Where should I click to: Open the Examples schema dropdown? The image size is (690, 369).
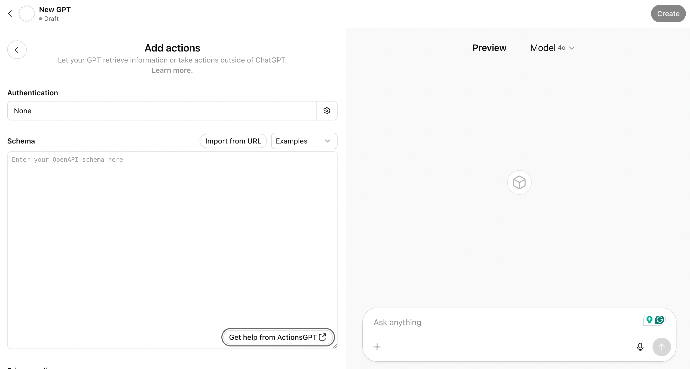point(304,141)
